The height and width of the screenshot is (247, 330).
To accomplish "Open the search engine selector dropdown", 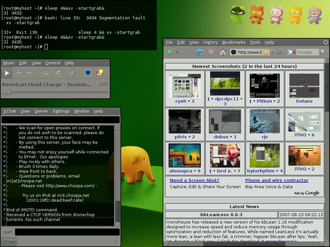I will [291, 52].
